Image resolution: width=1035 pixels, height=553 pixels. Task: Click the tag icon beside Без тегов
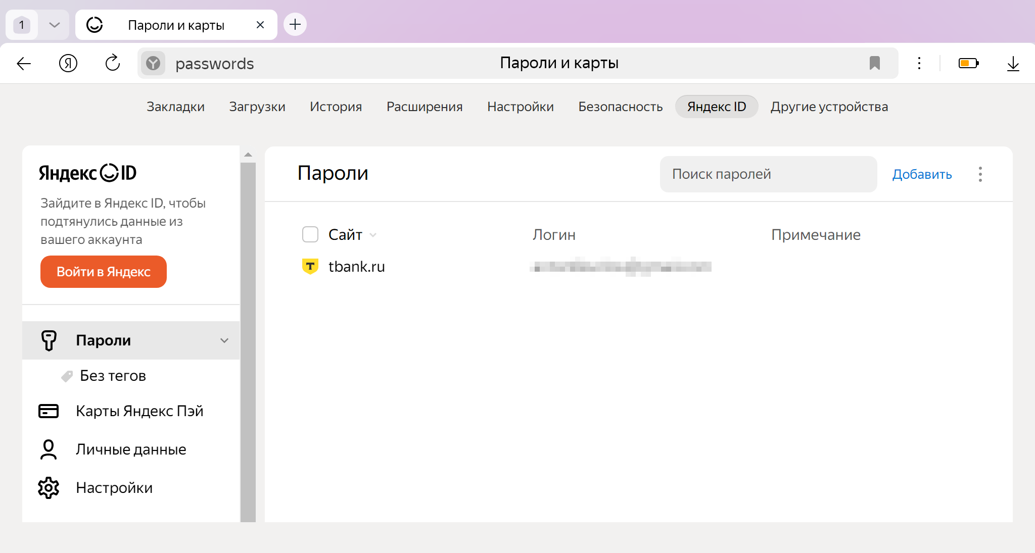pyautogui.click(x=67, y=376)
